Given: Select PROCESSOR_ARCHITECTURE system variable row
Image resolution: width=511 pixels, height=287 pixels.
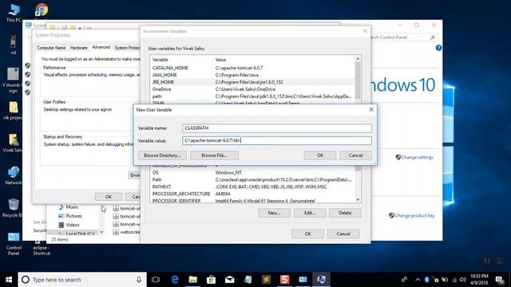Looking at the screenshot, I should click(x=252, y=194).
